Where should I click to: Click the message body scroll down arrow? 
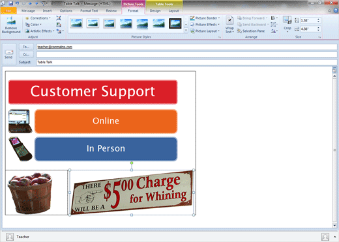pyautogui.click(x=334, y=226)
